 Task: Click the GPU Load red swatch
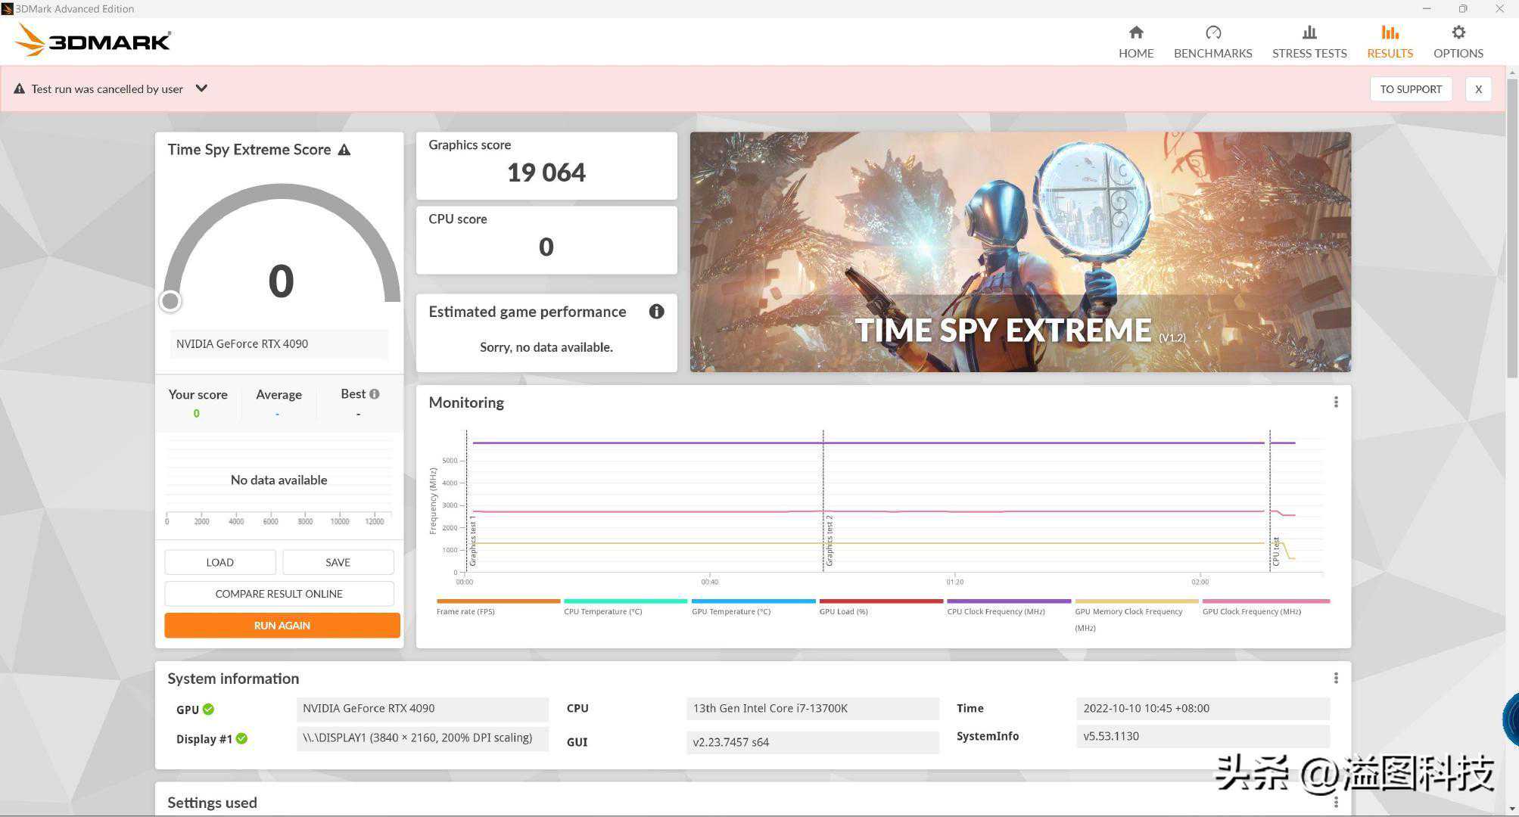tap(880, 601)
